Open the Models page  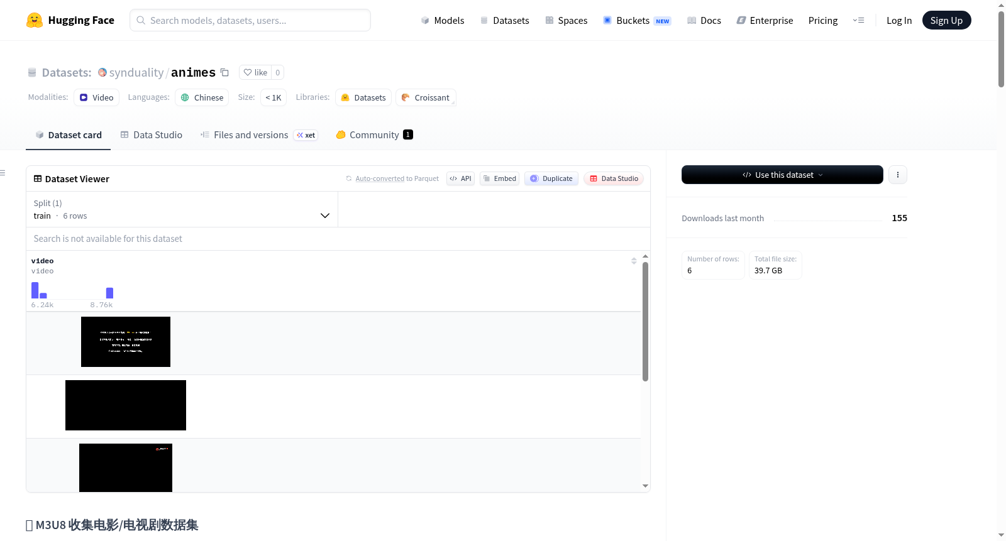(x=443, y=21)
